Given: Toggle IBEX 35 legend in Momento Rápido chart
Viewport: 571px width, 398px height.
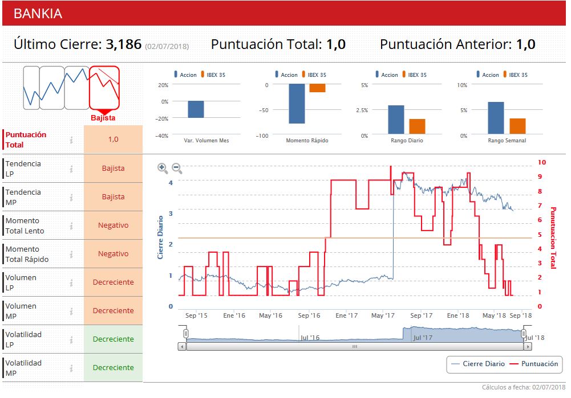Looking at the screenshot, I should [314, 75].
